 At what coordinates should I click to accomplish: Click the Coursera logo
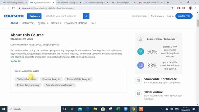point(14,16)
